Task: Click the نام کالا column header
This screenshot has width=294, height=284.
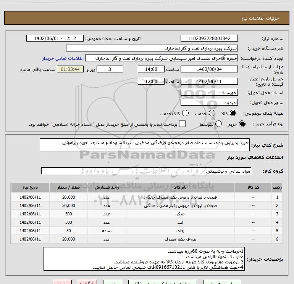Action: [180, 187]
